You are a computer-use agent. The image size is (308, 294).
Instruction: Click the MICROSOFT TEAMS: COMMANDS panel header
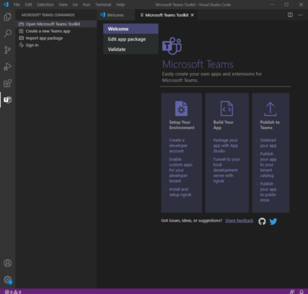(48, 15)
